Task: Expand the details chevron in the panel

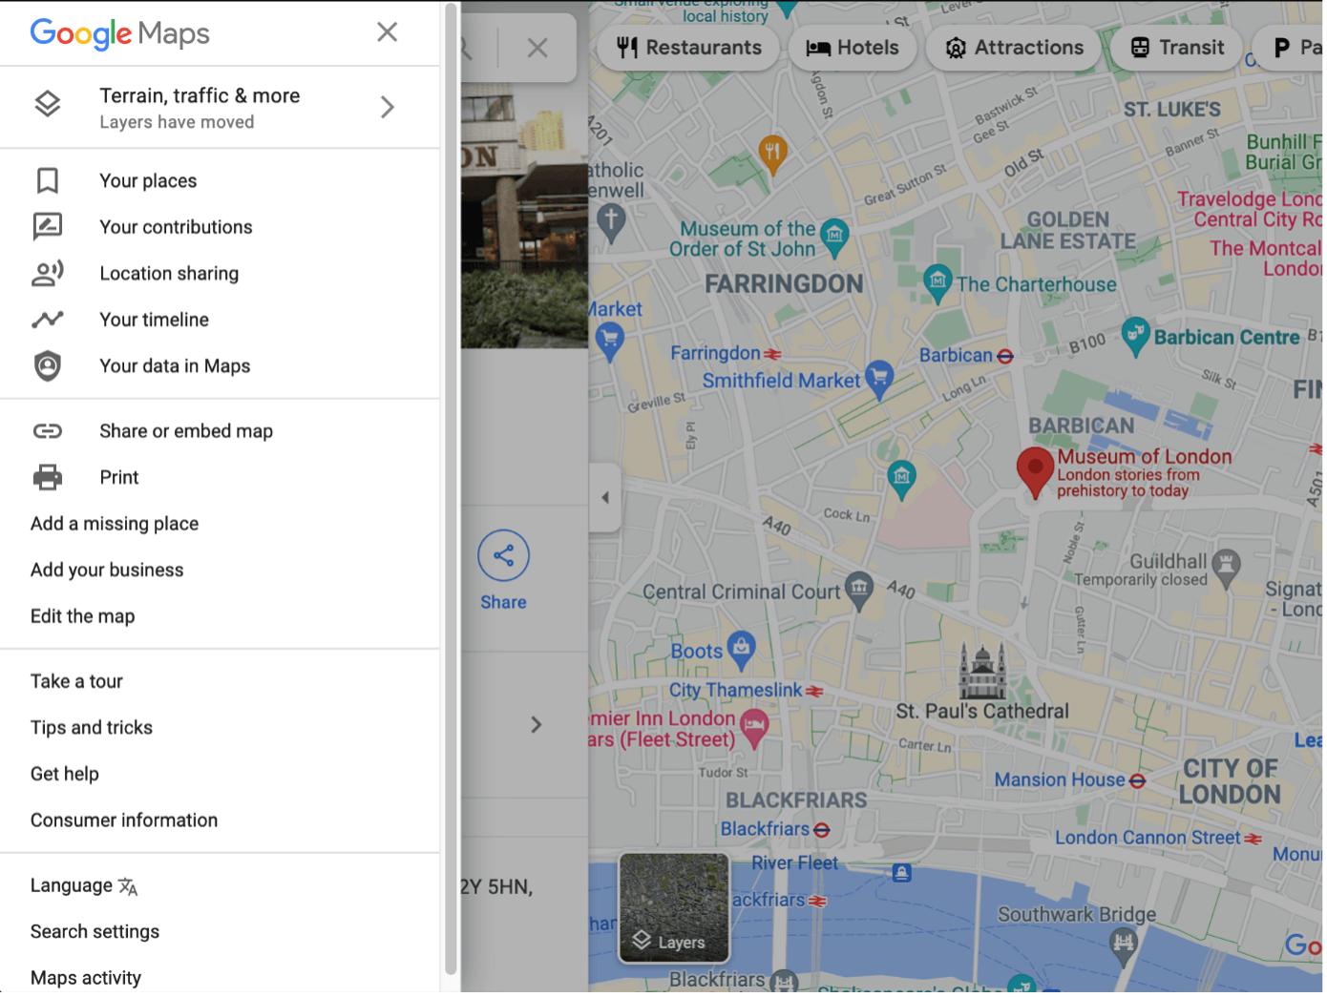Action: [x=537, y=724]
